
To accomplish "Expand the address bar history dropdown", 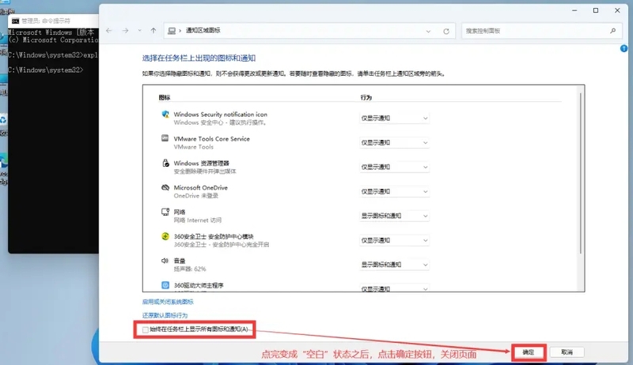I will [428, 31].
